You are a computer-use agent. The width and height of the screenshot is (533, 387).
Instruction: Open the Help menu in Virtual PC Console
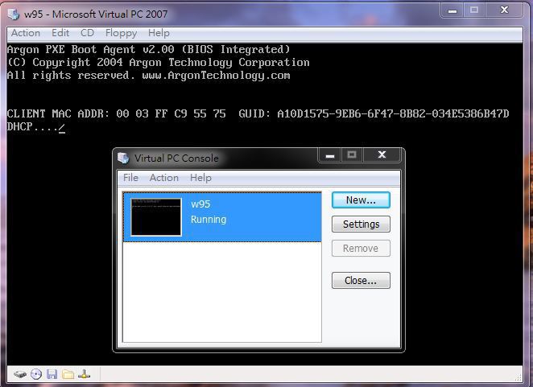(x=200, y=178)
